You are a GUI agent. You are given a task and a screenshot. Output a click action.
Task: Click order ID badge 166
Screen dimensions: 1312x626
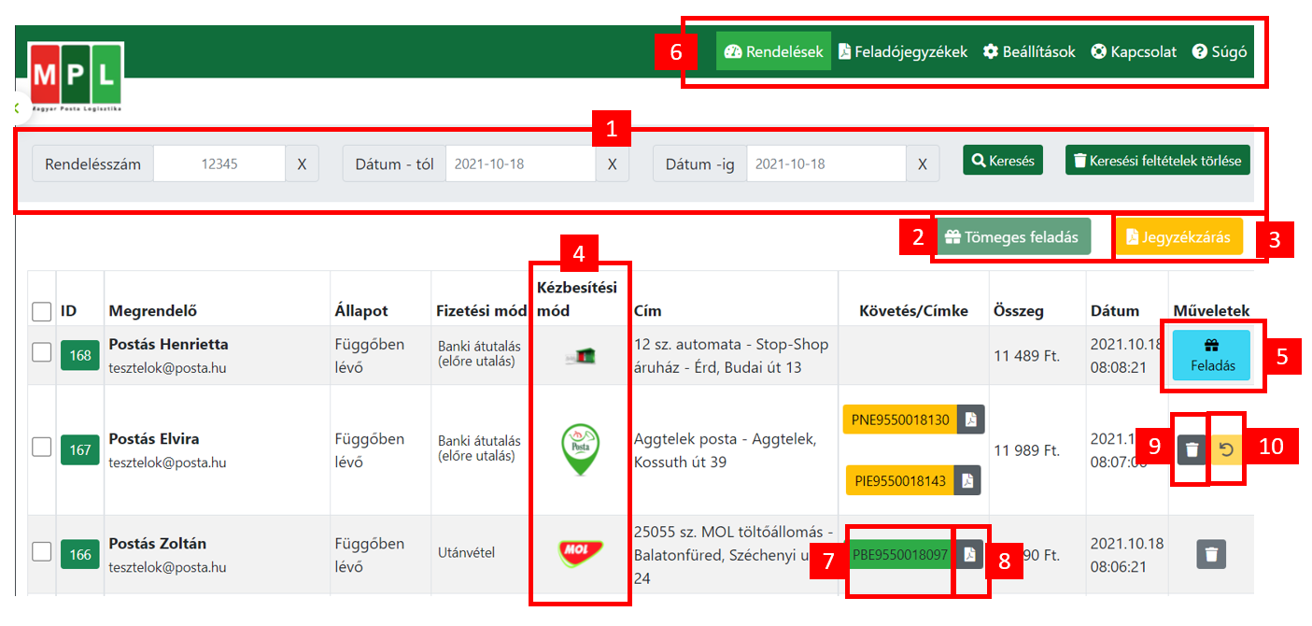click(x=80, y=555)
